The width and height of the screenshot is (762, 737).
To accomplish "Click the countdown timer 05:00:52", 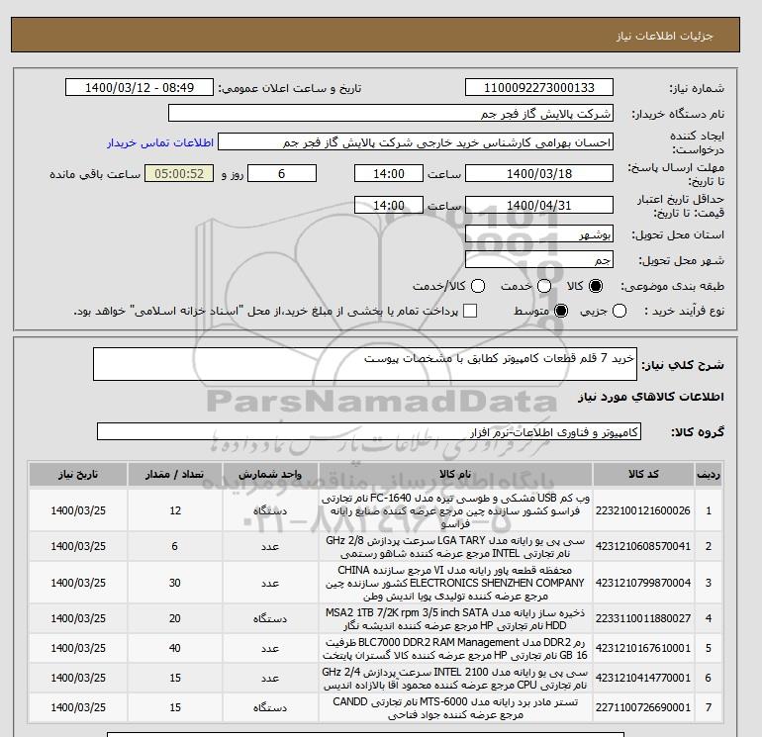I will [x=179, y=173].
